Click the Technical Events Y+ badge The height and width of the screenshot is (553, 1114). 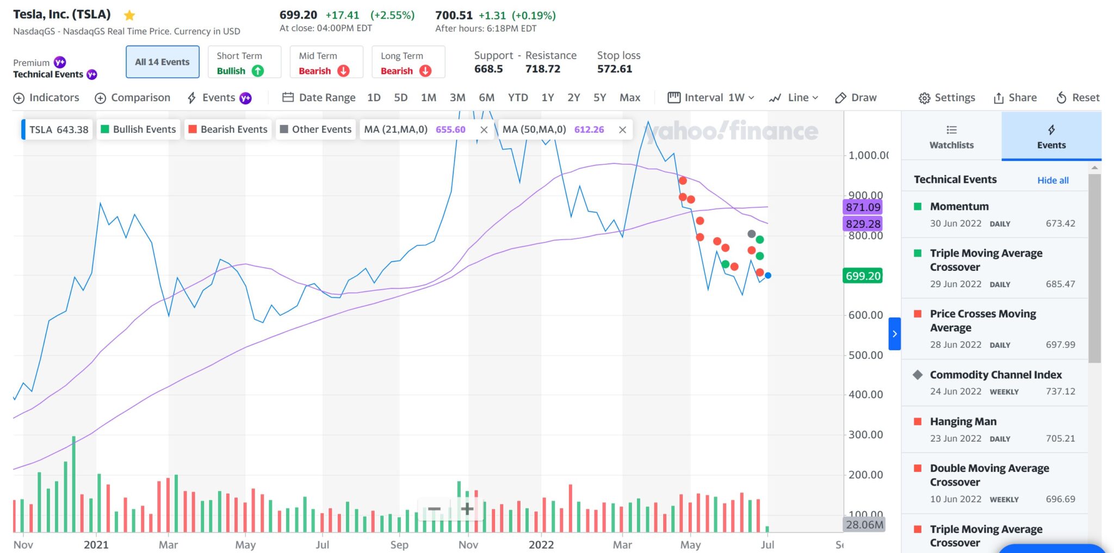click(92, 74)
